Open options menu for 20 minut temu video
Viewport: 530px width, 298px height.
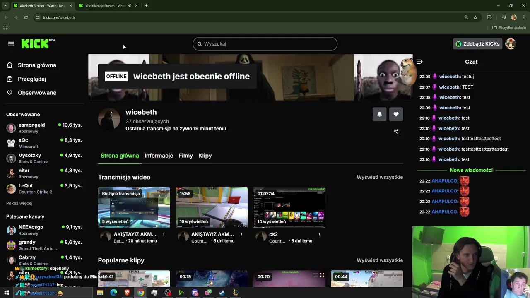pos(164,235)
